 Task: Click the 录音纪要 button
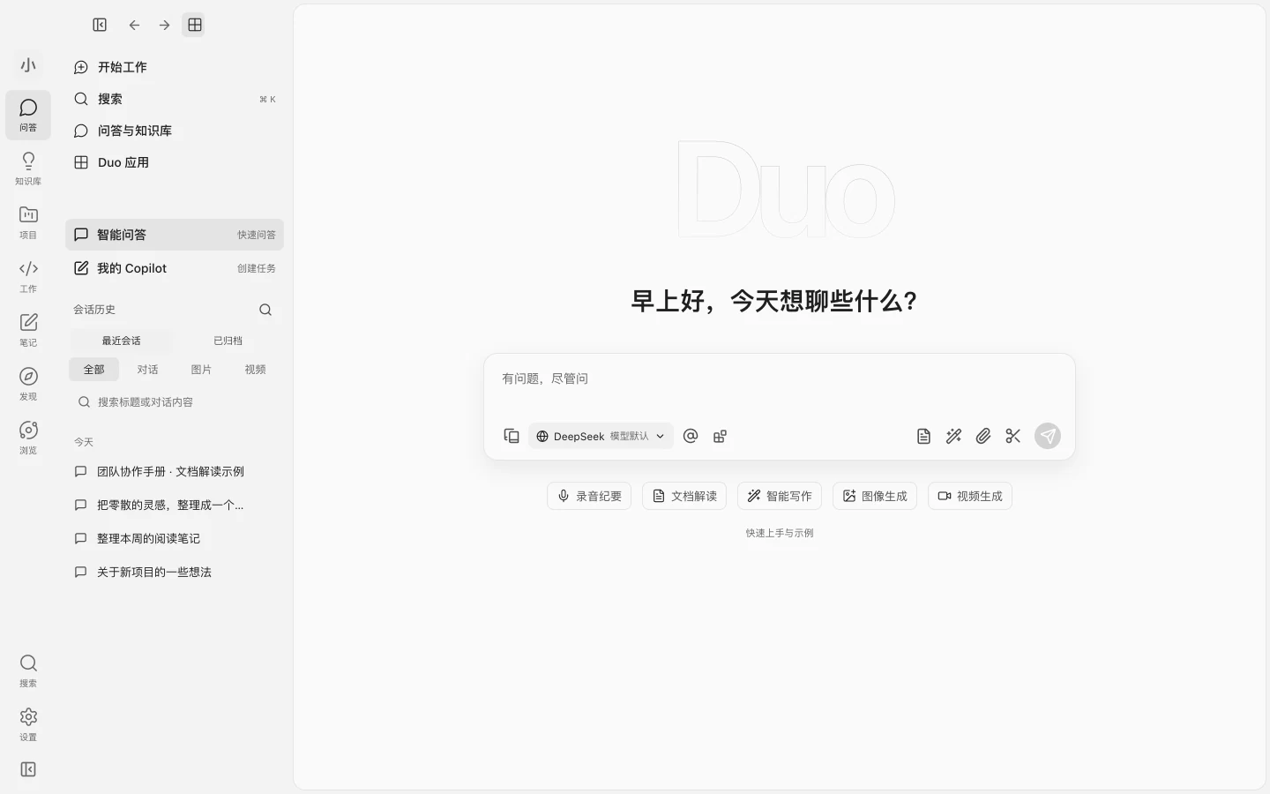[589, 496]
